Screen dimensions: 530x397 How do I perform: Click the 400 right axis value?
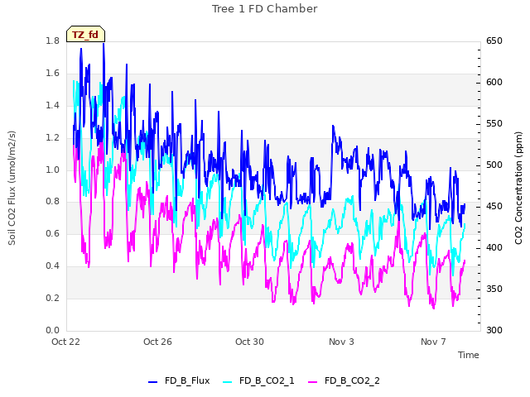[x=494, y=247]
